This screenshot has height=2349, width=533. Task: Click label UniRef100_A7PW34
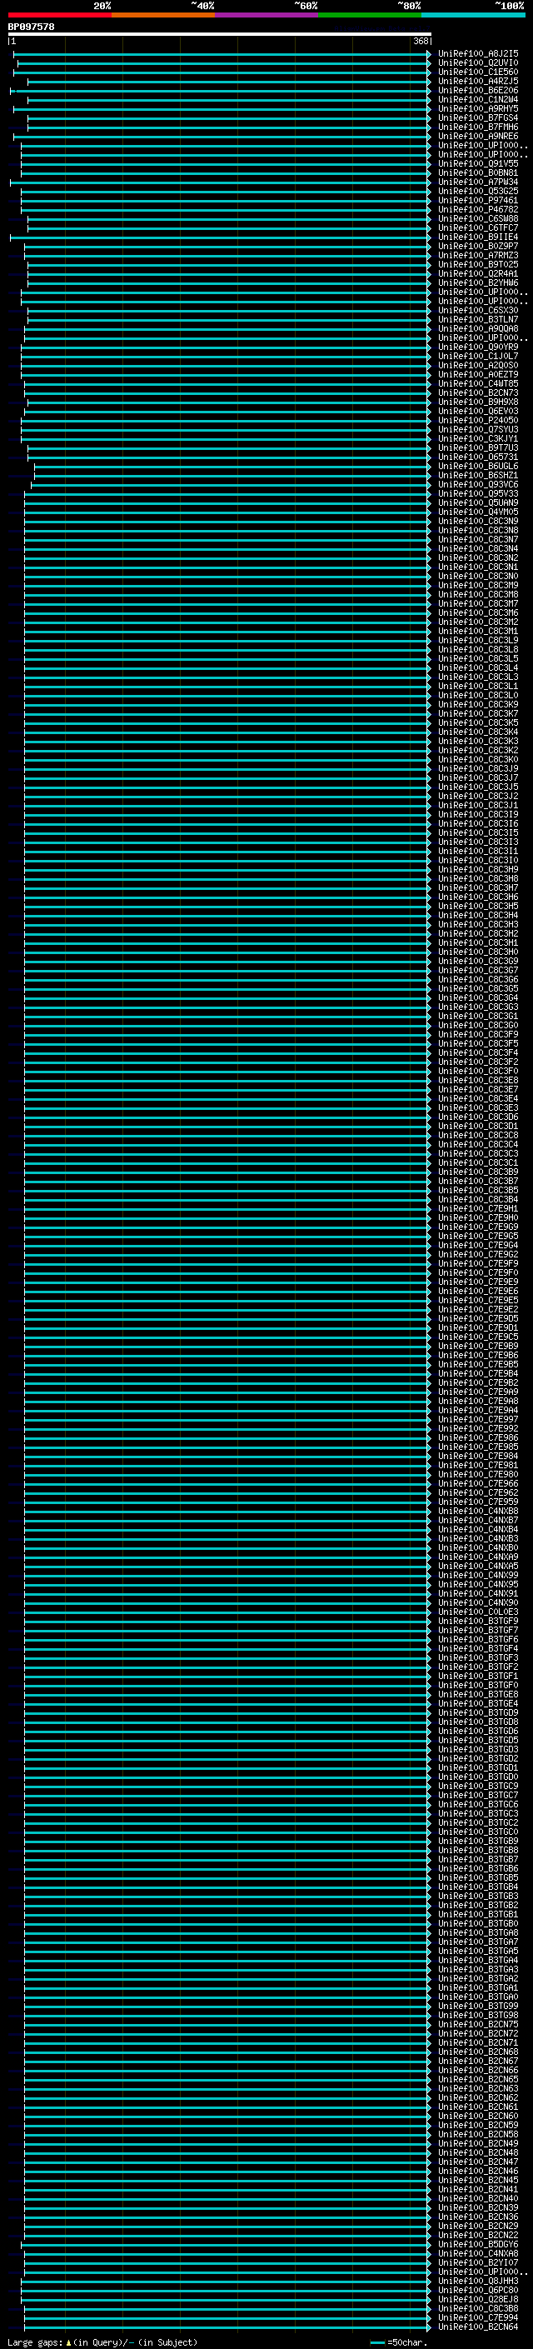tap(478, 182)
